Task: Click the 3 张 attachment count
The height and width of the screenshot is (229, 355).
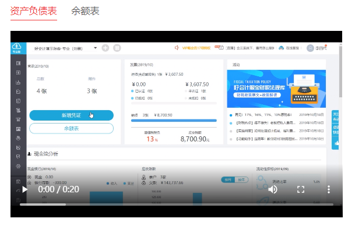Action: click(92, 91)
